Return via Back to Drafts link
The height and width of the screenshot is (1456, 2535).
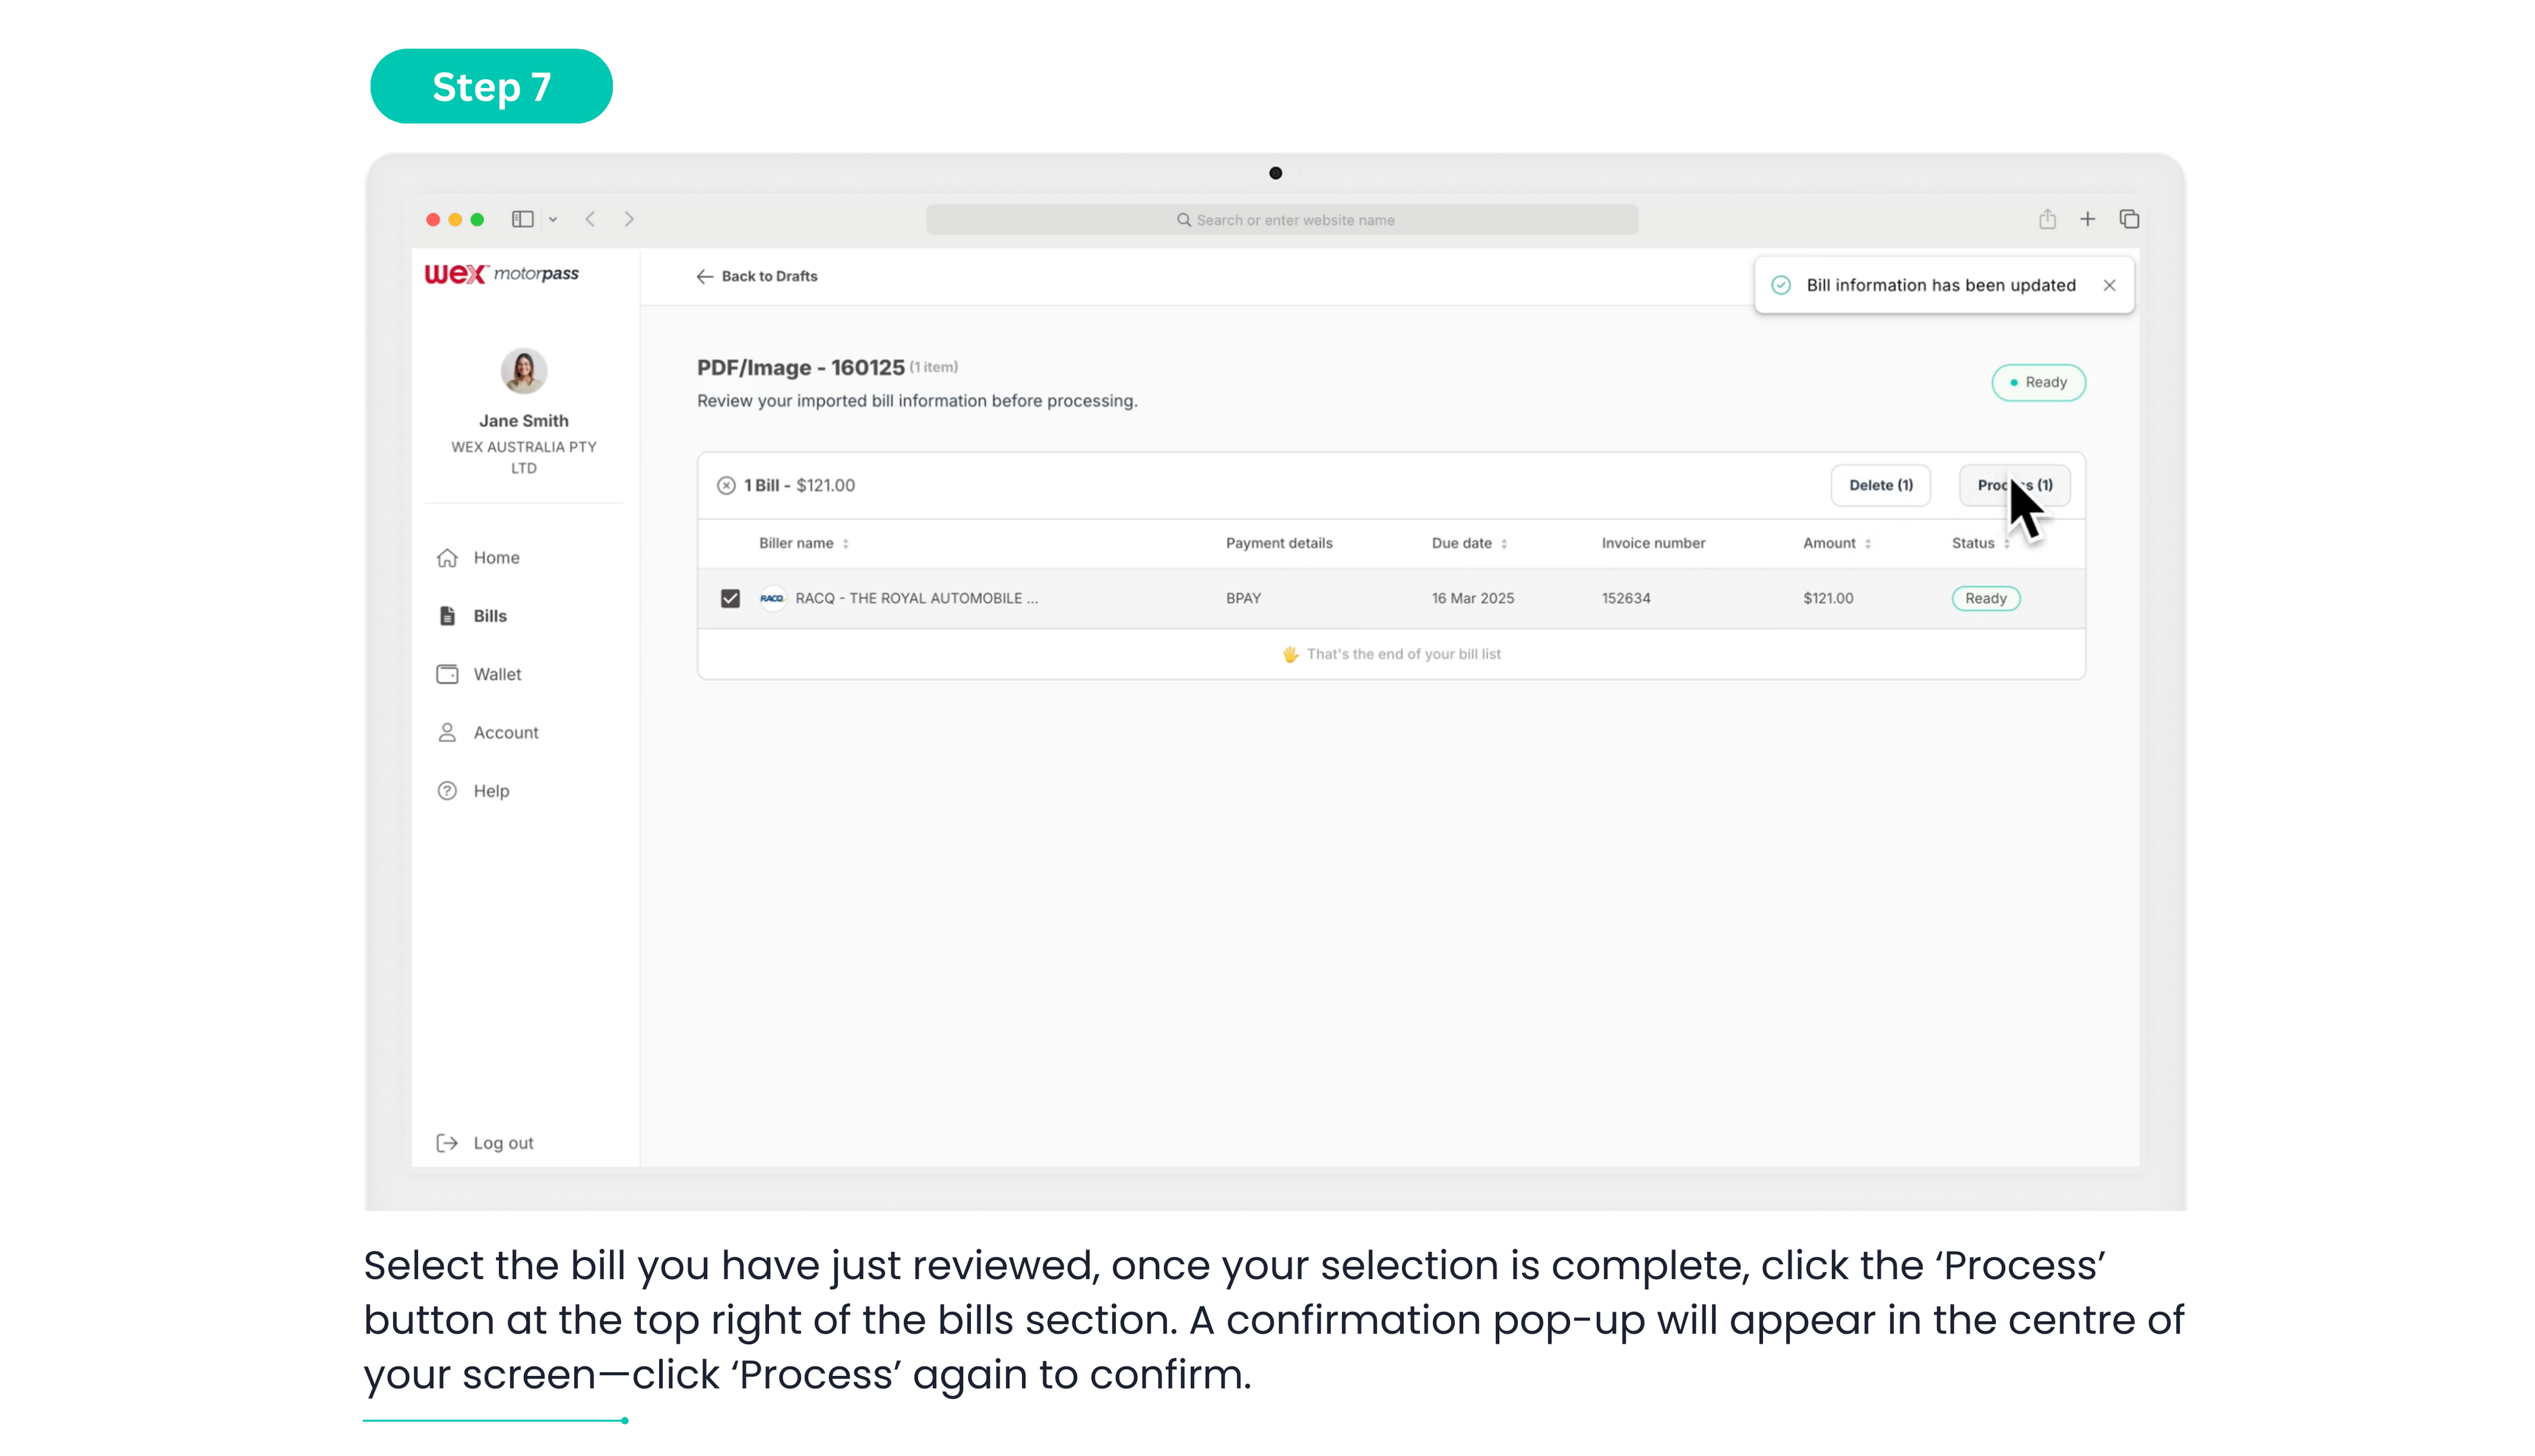pyautogui.click(x=756, y=276)
